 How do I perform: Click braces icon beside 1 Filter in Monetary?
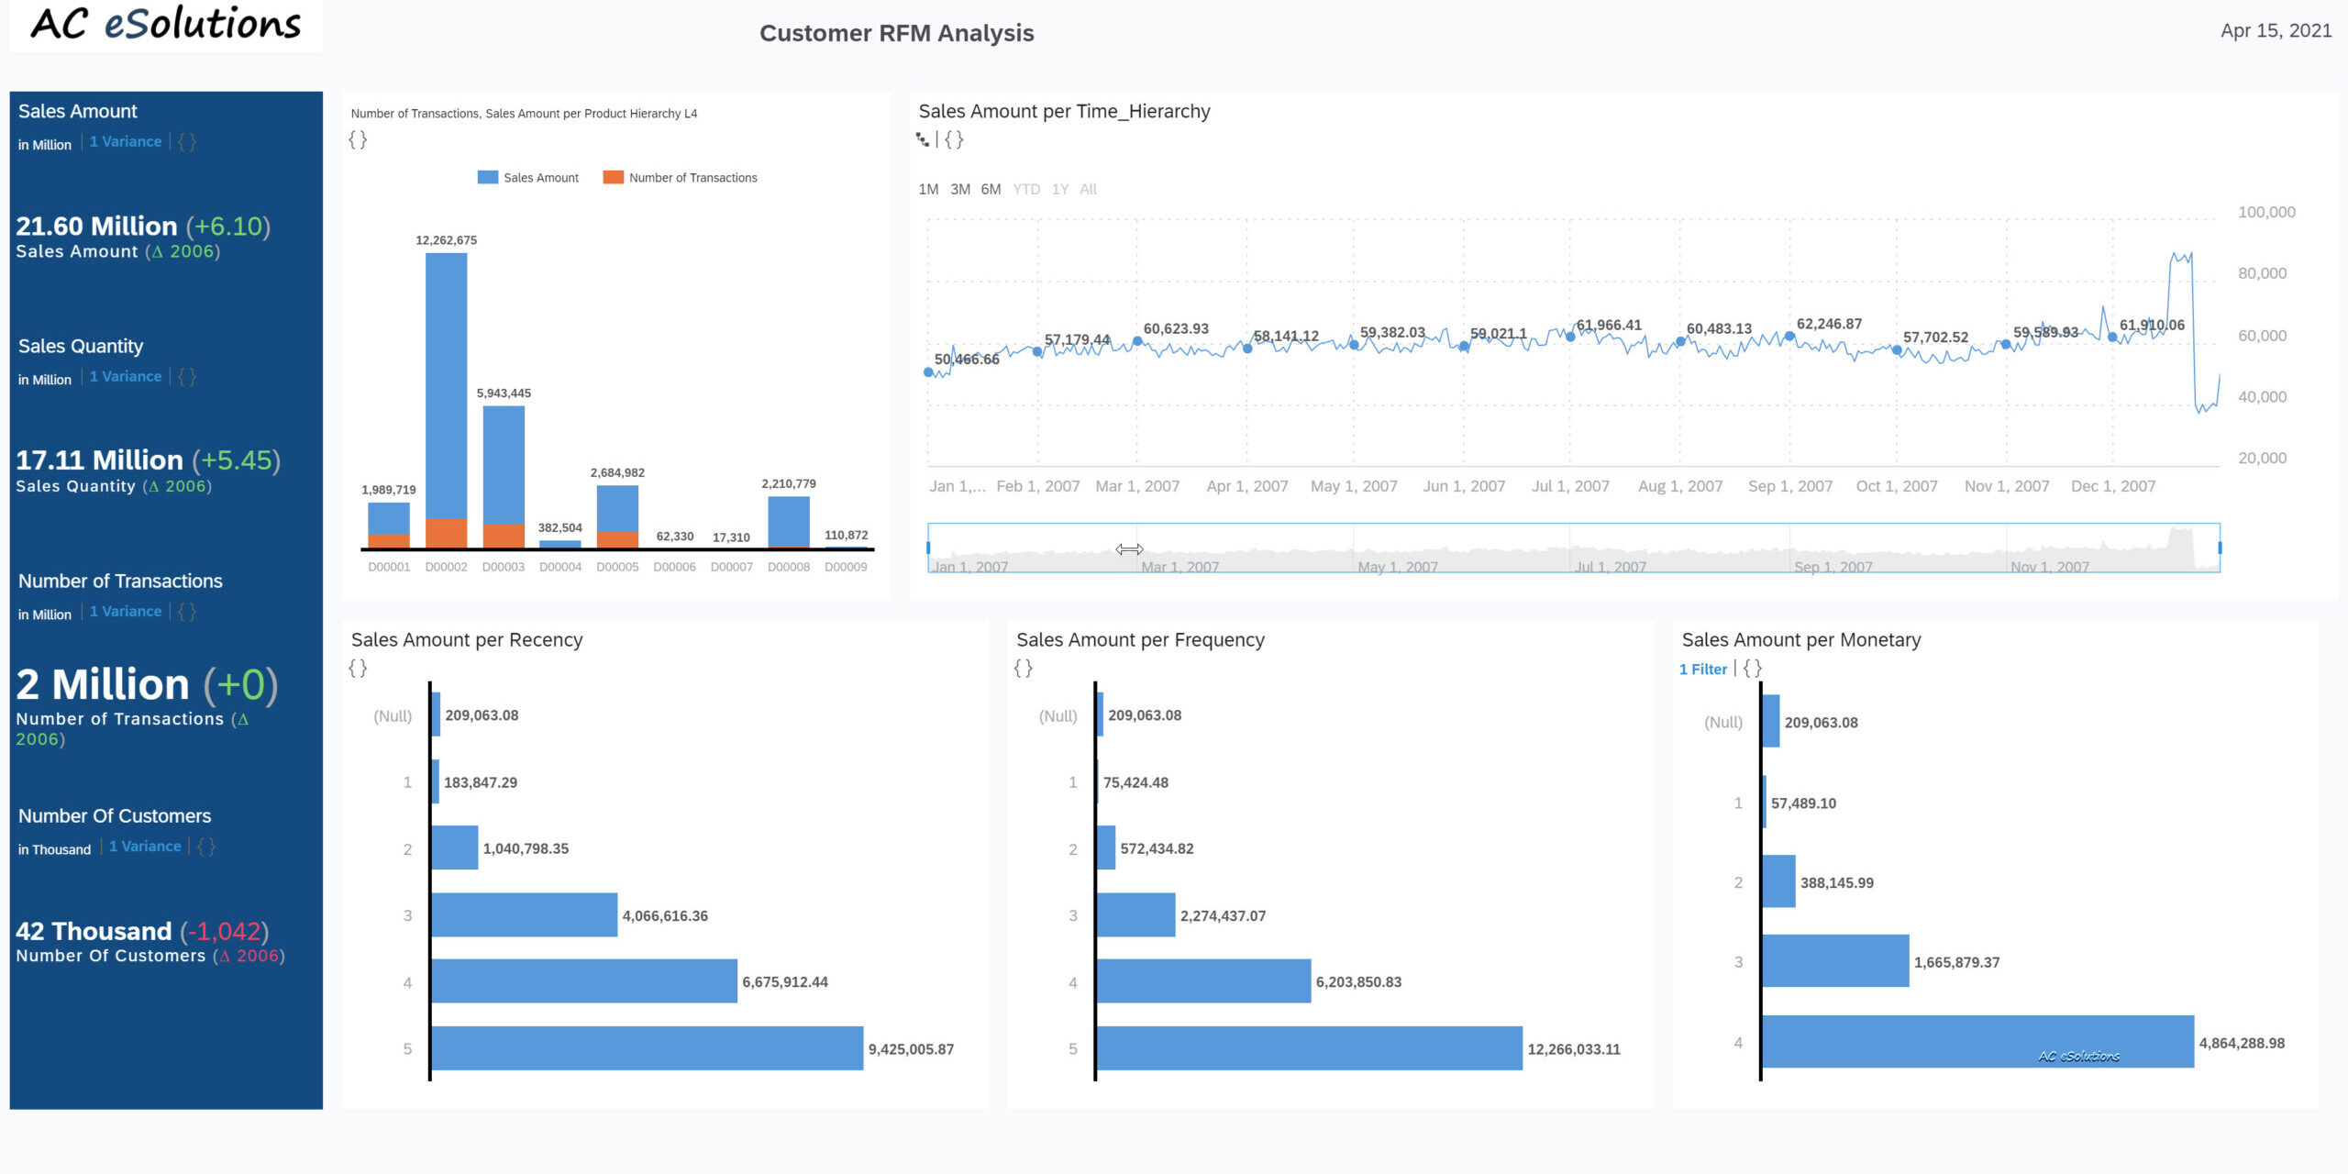click(x=1752, y=669)
